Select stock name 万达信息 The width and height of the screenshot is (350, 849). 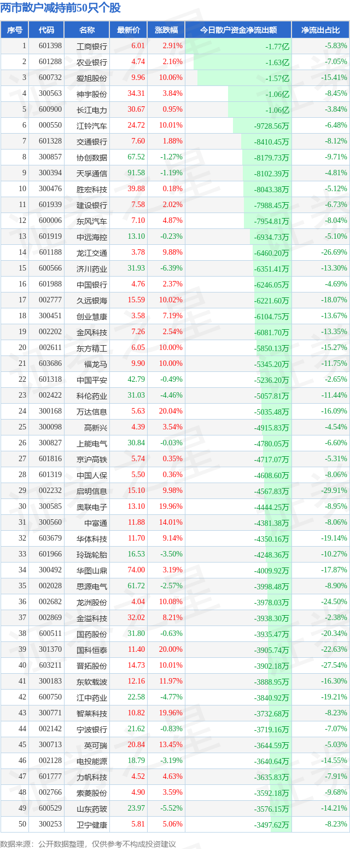tap(92, 412)
